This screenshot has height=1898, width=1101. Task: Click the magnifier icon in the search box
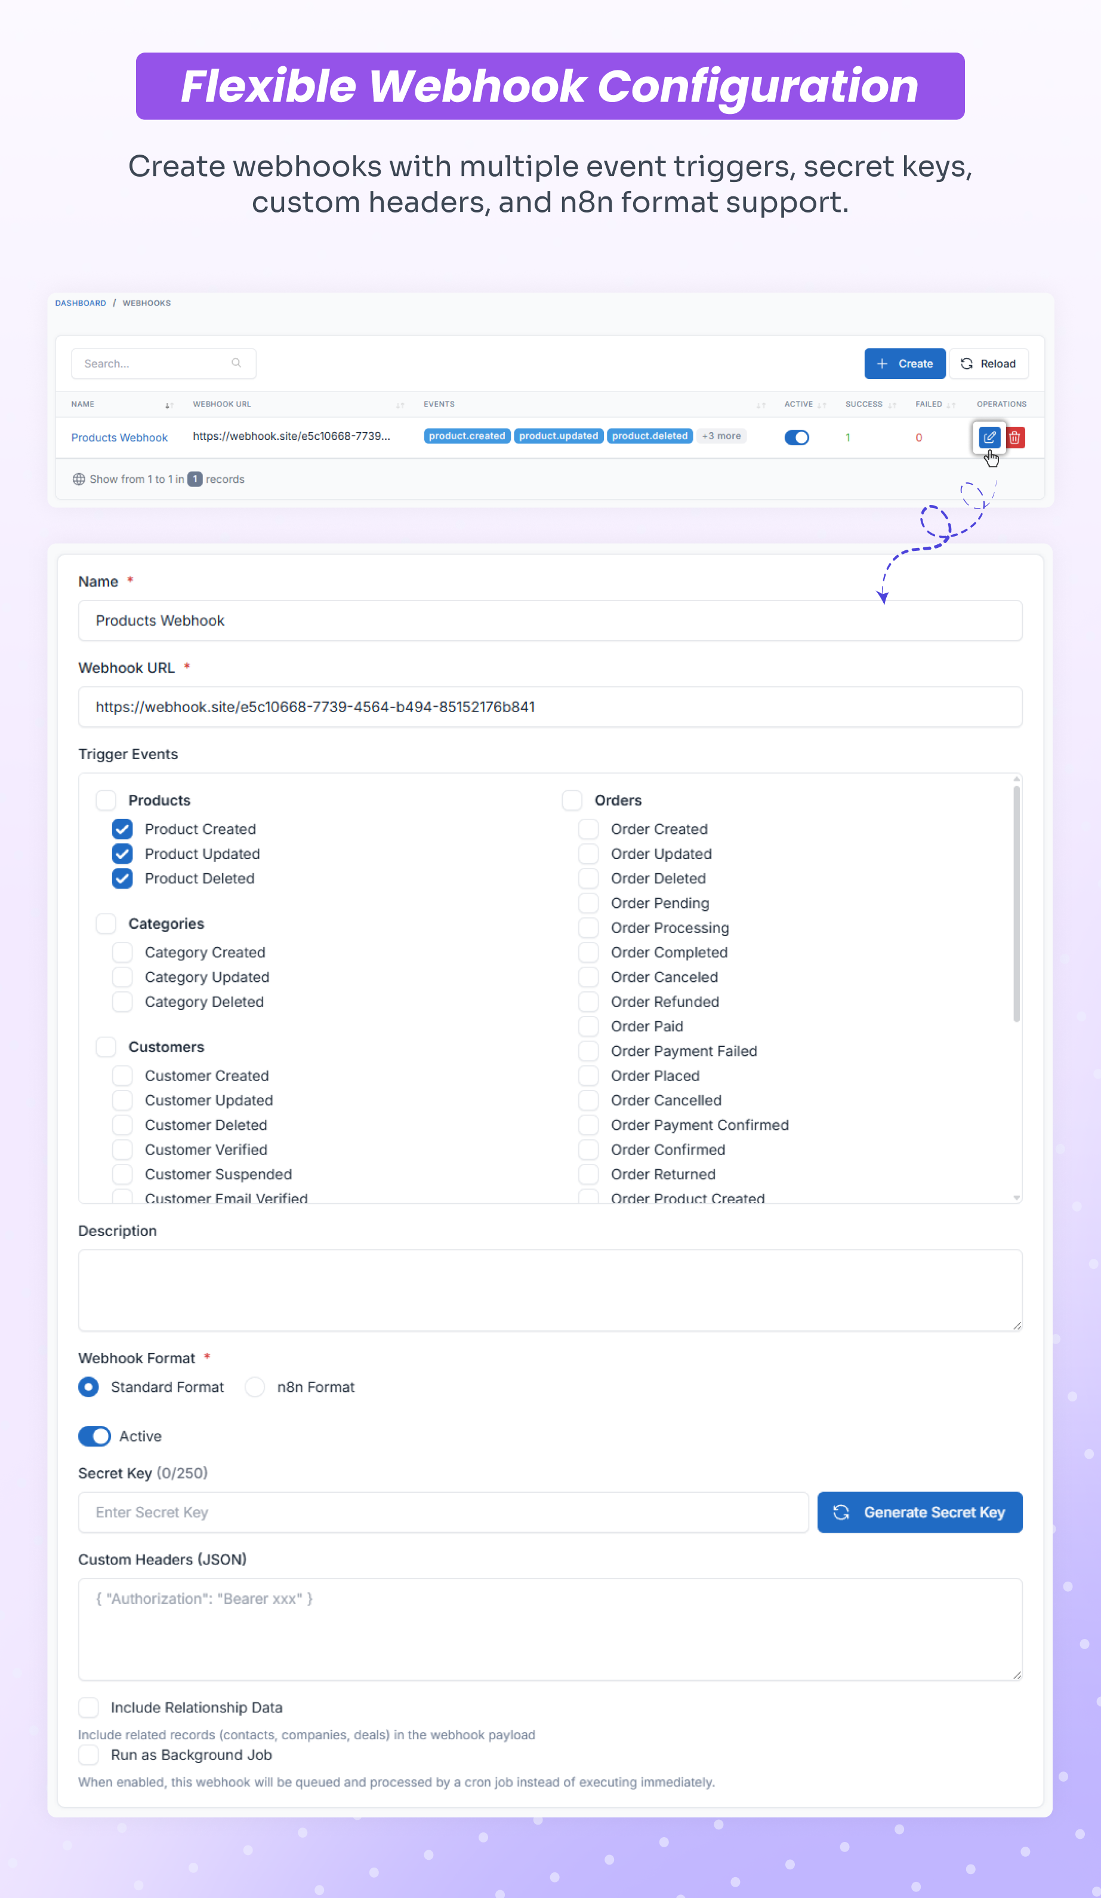(x=236, y=363)
